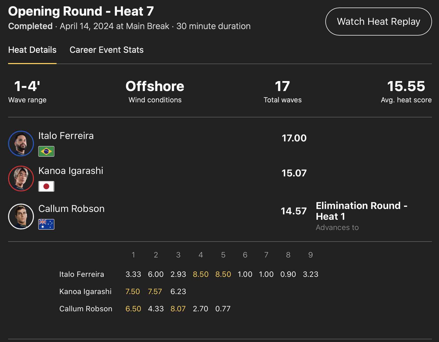Open Kanoa Igarashi's profile name link

click(x=71, y=171)
